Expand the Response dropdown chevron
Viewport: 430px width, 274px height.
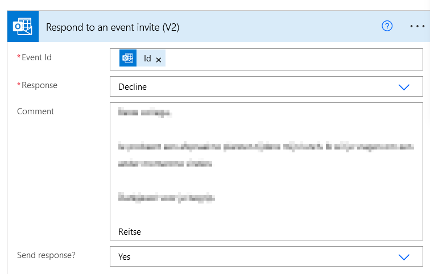click(404, 87)
